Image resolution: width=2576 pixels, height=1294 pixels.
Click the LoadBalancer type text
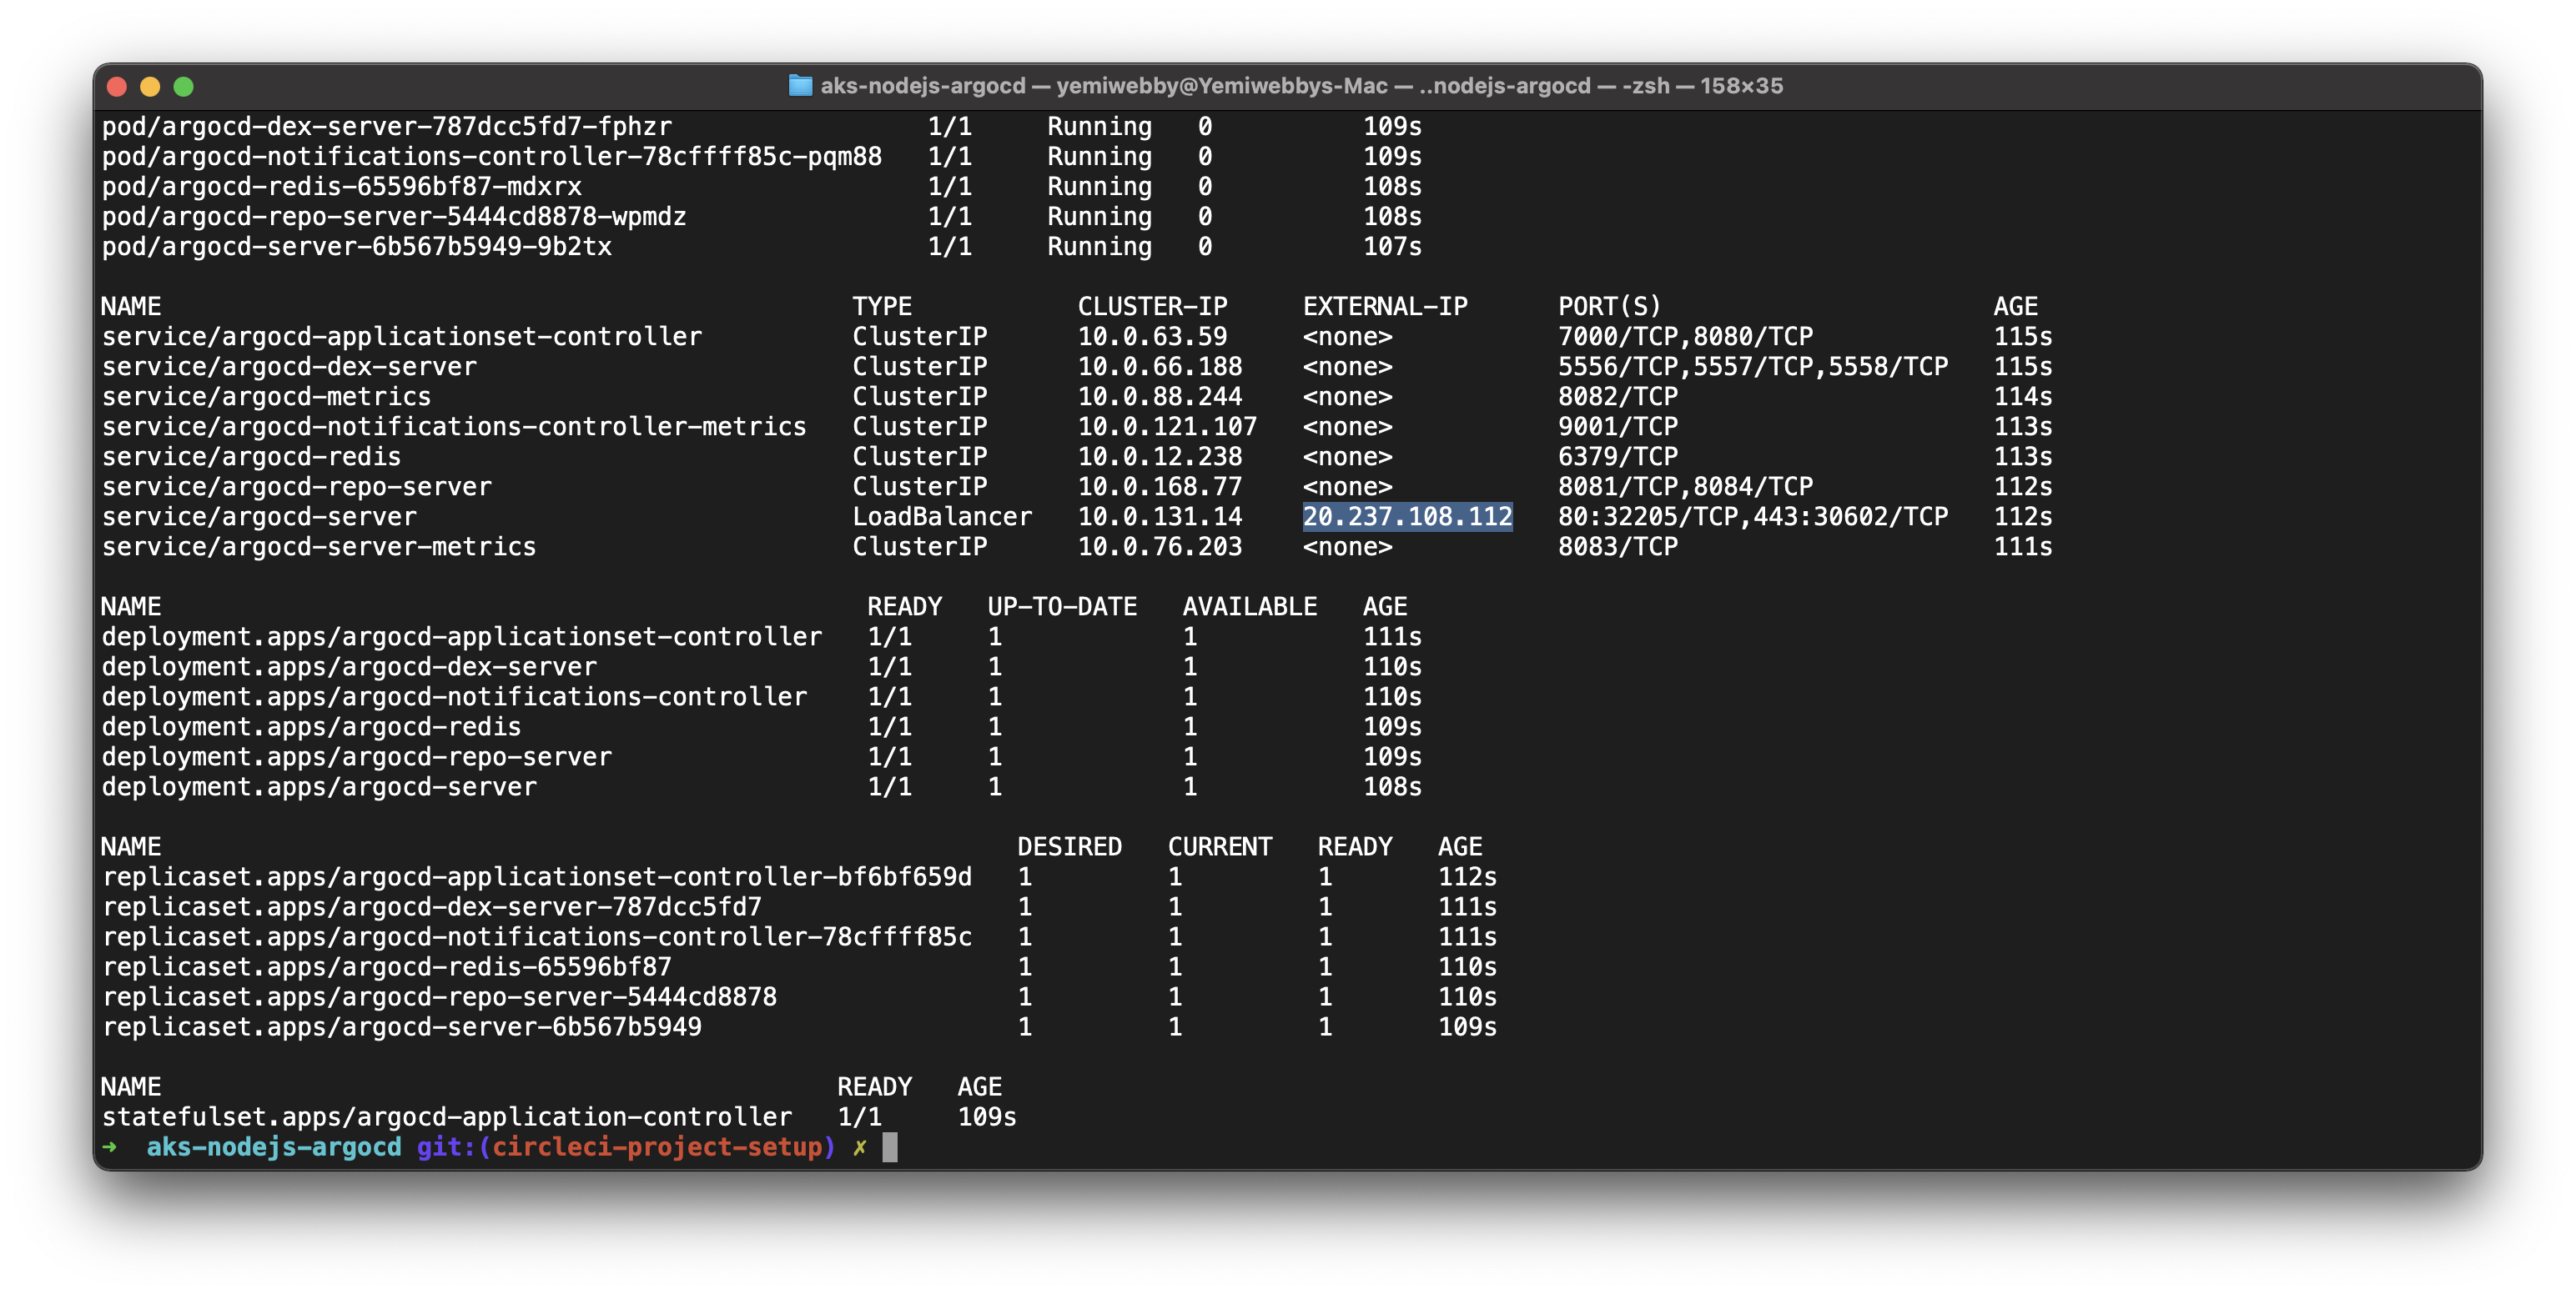tap(941, 517)
